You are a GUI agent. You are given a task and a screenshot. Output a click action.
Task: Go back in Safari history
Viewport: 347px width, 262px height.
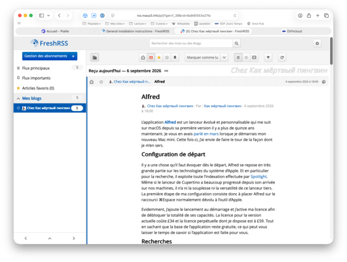pos(59,16)
